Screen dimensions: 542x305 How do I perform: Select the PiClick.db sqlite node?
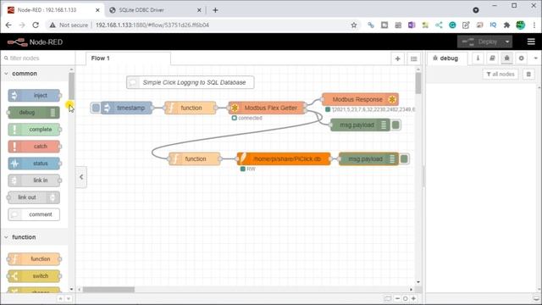(x=284, y=158)
